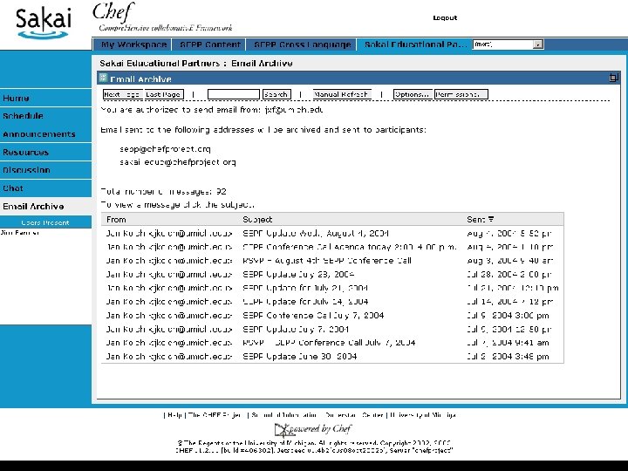Click the Logout link
This screenshot has width=628, height=471.
pos(445,17)
